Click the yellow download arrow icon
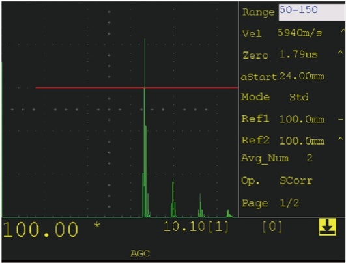Screen dimensions: 346x263 tap(328, 227)
